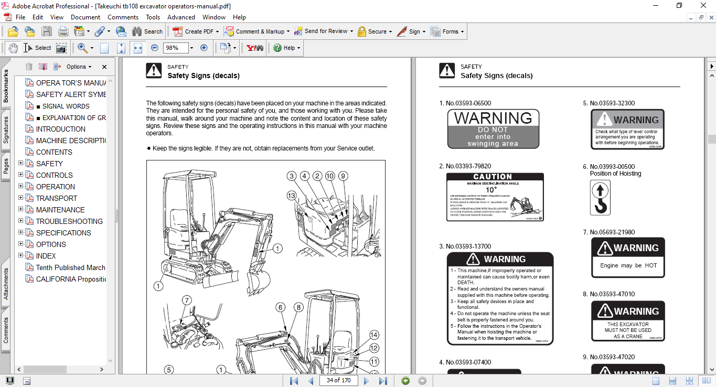716x387 pixels.
Task: Click the Zoom Out minus button
Action: point(154,48)
